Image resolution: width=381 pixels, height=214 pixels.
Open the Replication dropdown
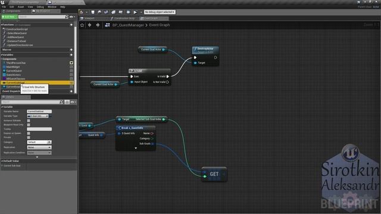click(39, 147)
